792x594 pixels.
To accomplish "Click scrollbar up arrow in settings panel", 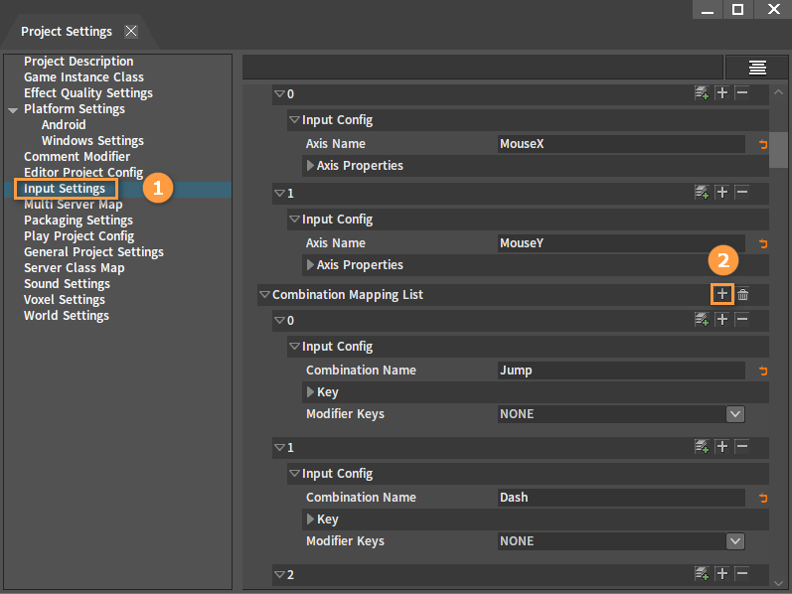I will click(x=778, y=92).
